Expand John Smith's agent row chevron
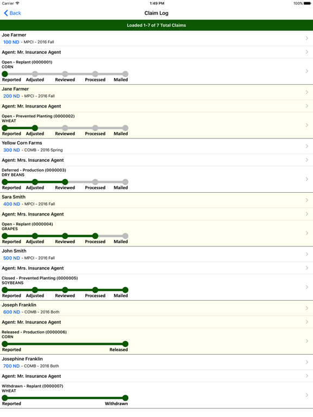This screenshot has height=417, width=313. (x=307, y=268)
